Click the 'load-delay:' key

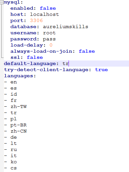click(x=28, y=45)
